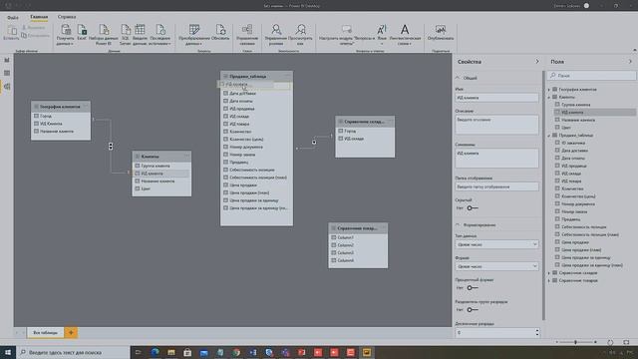Toggle the Скрытый switch
The width and height of the screenshot is (638, 359).
tap(472, 208)
